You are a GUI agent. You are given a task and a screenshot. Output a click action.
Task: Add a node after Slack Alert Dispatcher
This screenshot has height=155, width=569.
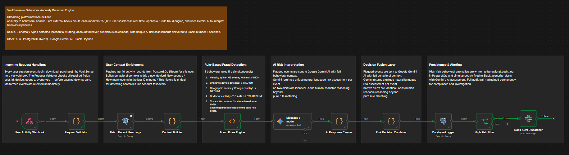(553, 118)
